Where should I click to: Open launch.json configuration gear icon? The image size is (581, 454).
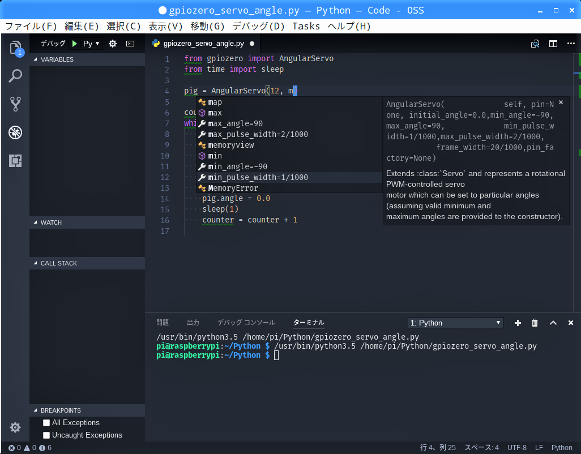[113, 44]
